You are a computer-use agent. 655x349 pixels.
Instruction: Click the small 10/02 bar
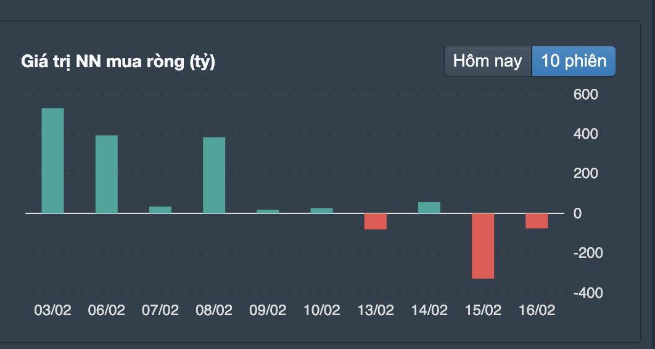pyautogui.click(x=321, y=210)
